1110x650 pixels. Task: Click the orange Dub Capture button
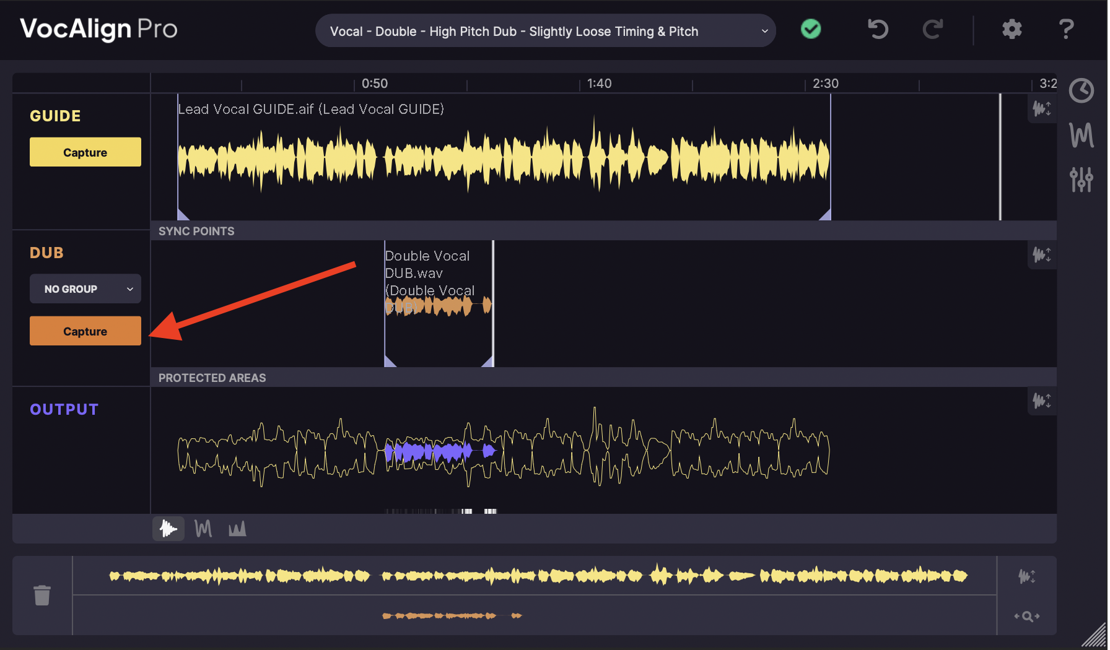click(x=85, y=331)
